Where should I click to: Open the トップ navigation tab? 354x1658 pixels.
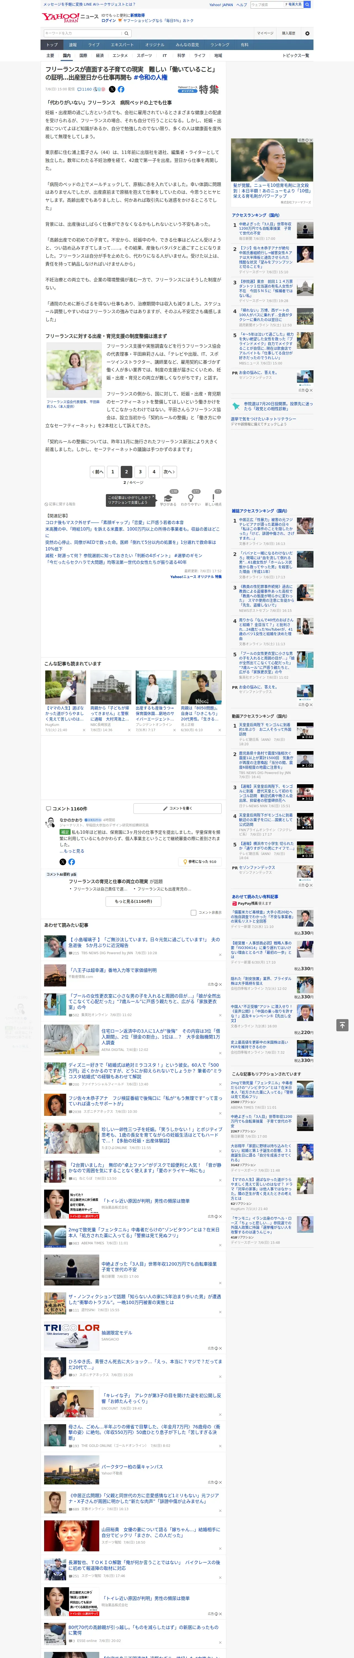[x=52, y=44]
